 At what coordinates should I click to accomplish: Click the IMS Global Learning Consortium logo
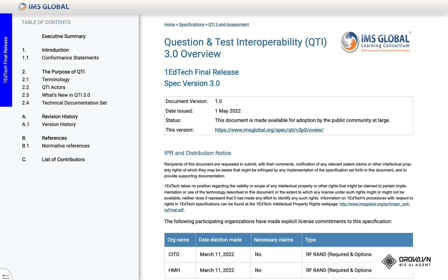pyautogui.click(x=376, y=42)
